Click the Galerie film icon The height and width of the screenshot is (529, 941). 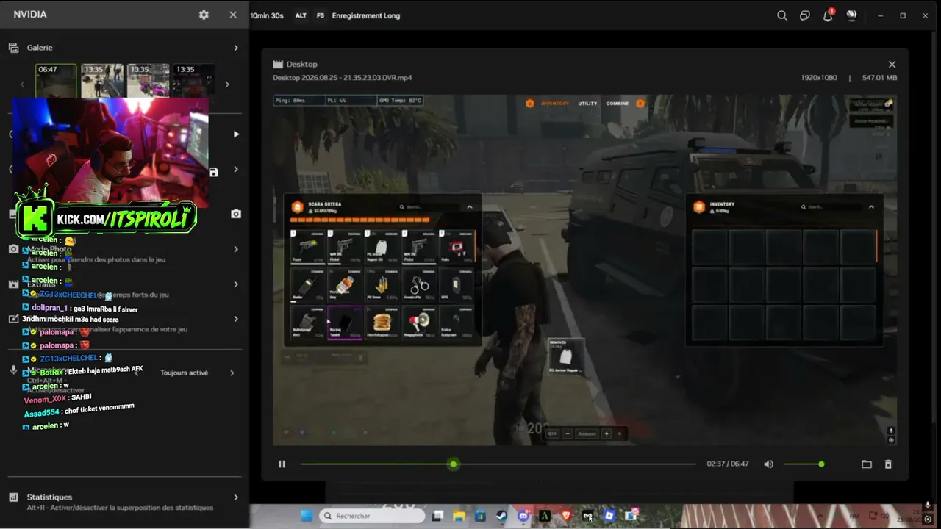click(13, 48)
